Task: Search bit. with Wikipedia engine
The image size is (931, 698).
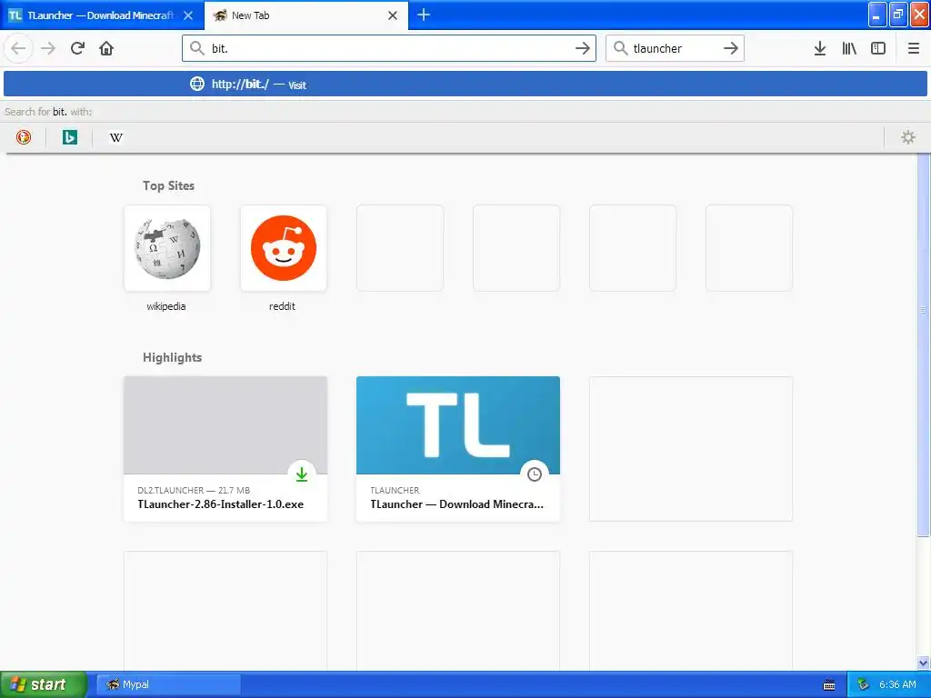Action: pyautogui.click(x=115, y=138)
